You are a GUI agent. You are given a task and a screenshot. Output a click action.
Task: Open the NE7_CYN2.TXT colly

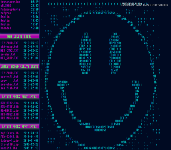(9, 51)
